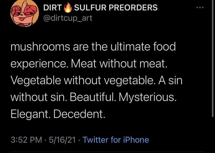Click the separator dot before "Twitter for iPhone"
The image size is (215, 153).
(79, 140)
